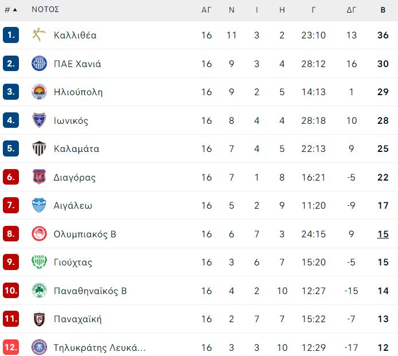
Task: Click the ΠΑΕ Χανιά club crest
Action: click(x=39, y=64)
